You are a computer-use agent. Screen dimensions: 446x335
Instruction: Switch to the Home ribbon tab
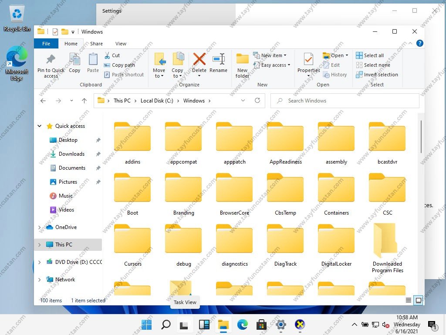coord(71,44)
